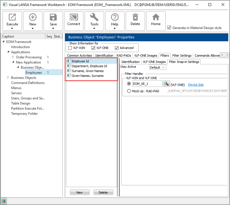
Task: Select the EOM_XE_1 filter handler radio button
Action: click(x=129, y=84)
